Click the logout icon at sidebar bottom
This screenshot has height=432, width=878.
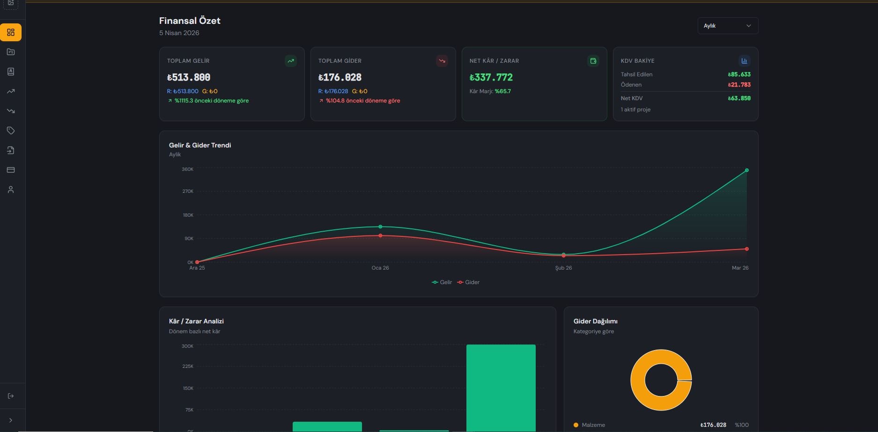pyautogui.click(x=11, y=396)
